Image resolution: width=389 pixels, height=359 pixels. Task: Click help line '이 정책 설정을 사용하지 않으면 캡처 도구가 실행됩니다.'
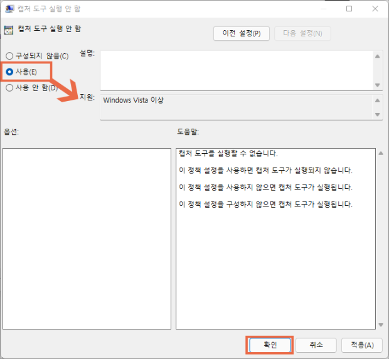tap(265, 187)
